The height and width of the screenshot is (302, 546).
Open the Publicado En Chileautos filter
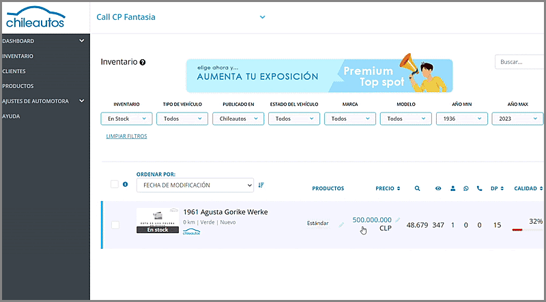[238, 119]
